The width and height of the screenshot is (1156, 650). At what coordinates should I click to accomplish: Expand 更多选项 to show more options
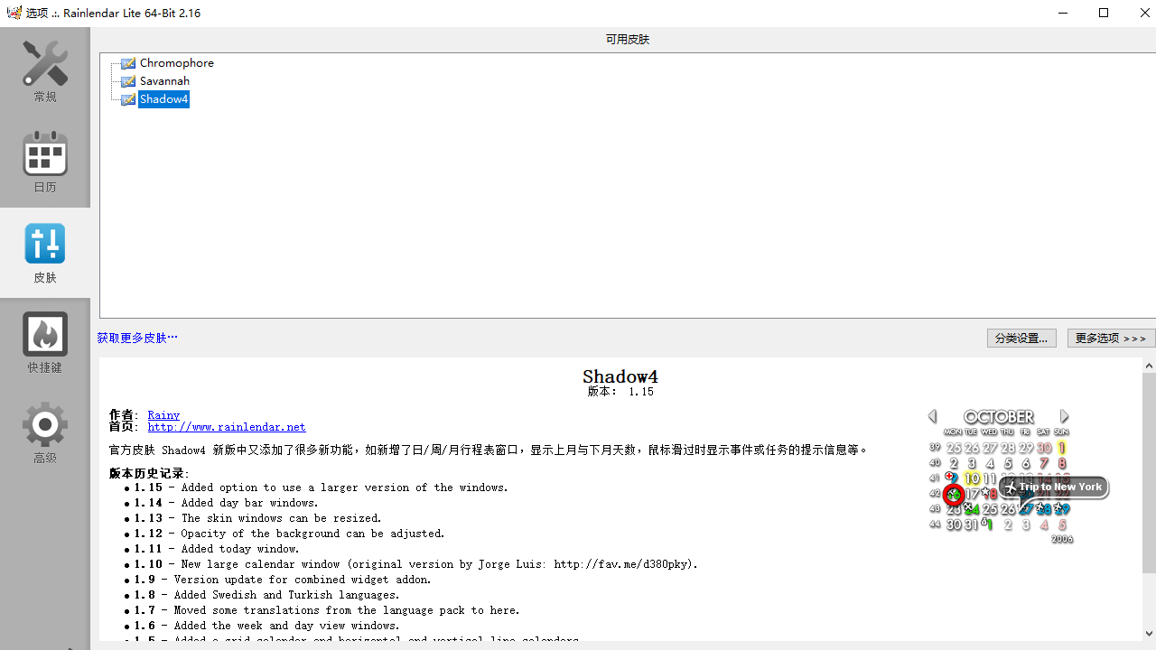click(1110, 338)
